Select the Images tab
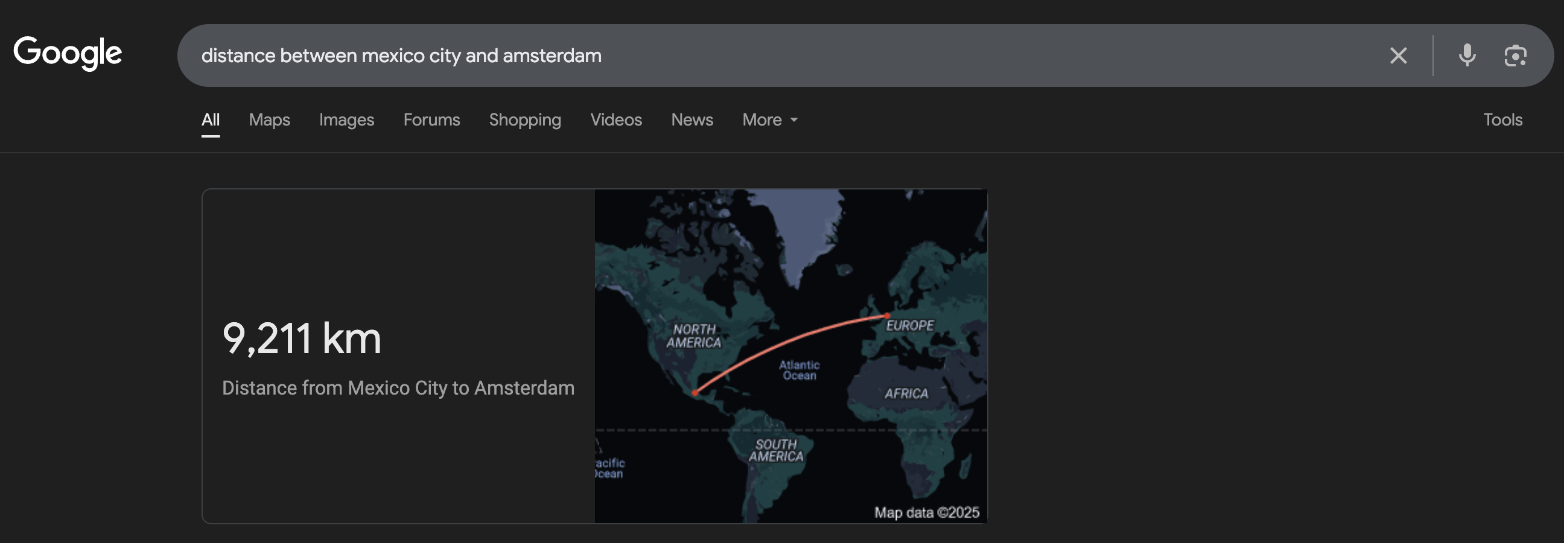The image size is (1564, 543). [x=346, y=119]
